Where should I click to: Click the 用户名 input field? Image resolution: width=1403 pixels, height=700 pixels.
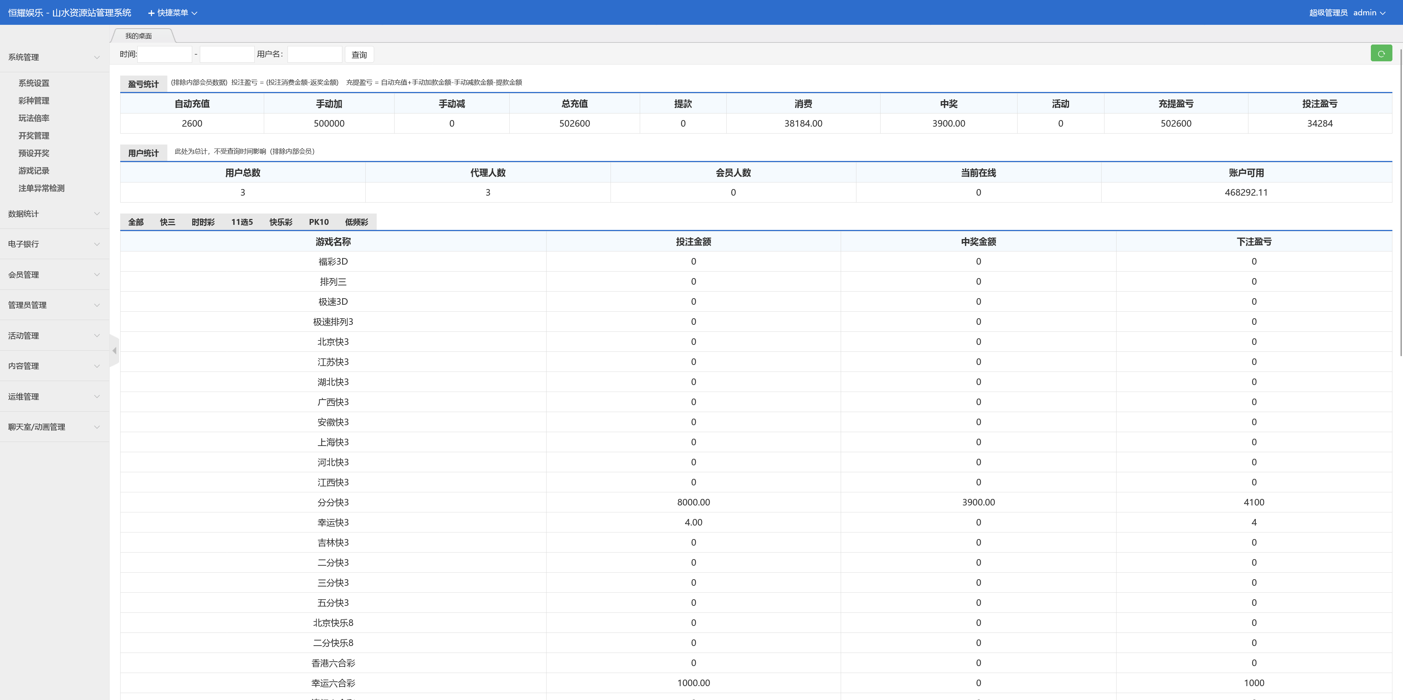(315, 54)
